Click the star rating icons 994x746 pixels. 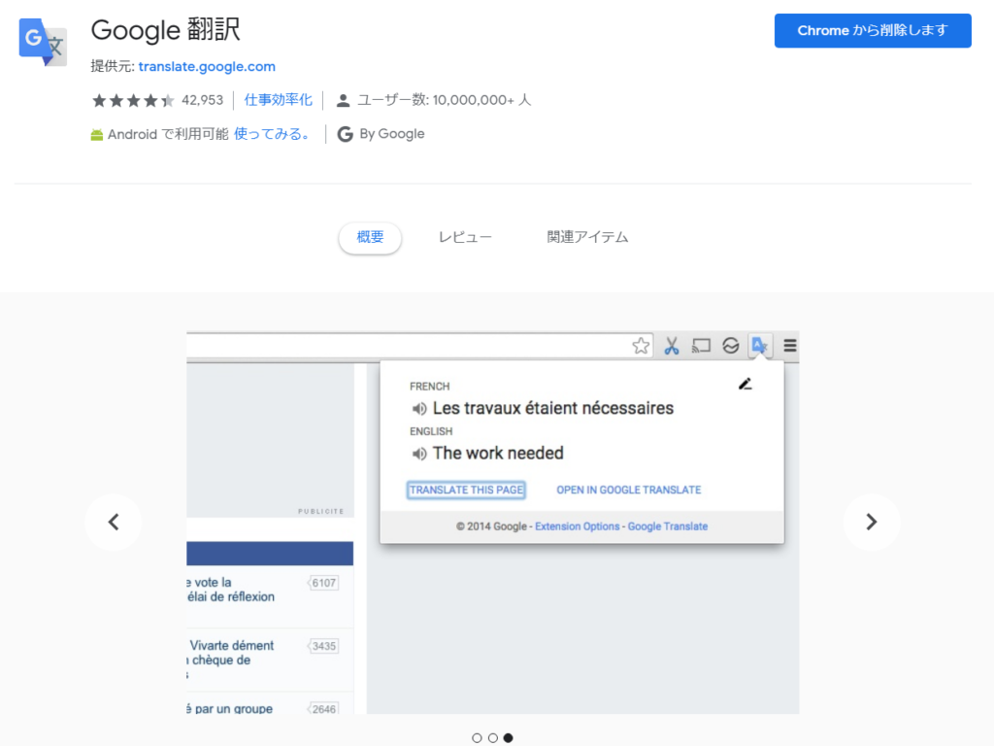(133, 100)
